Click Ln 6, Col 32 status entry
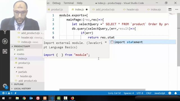The height and width of the screenshot is (101, 180). coord(114,93)
